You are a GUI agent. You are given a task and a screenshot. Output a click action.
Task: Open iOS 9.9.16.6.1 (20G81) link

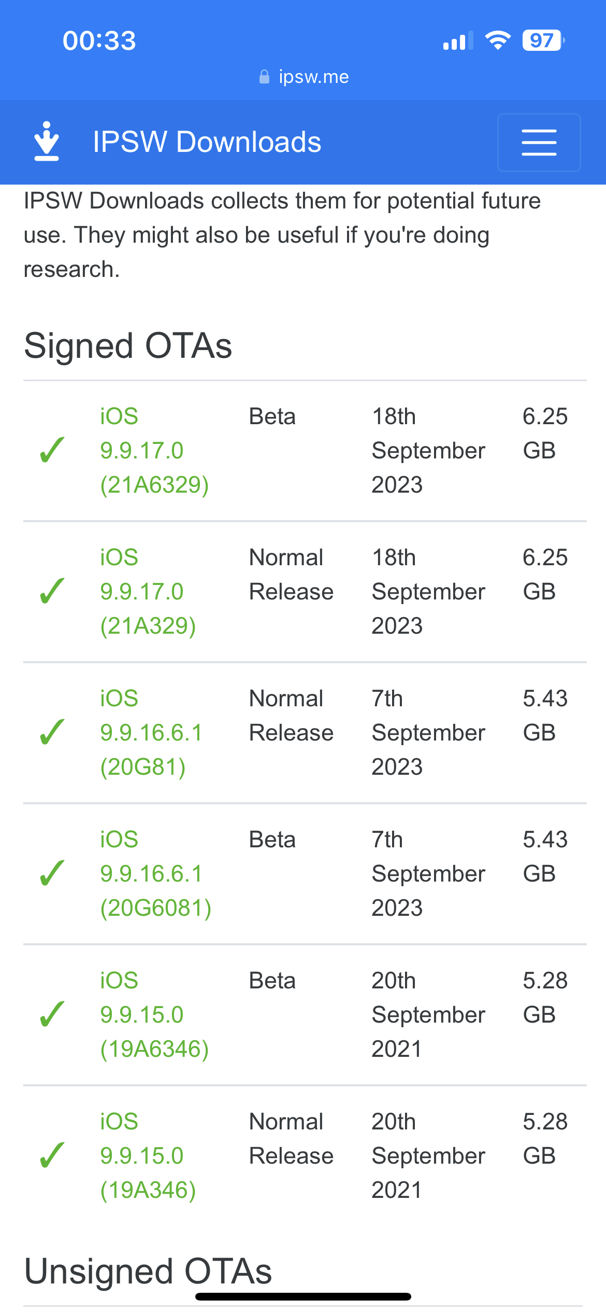pos(151,733)
